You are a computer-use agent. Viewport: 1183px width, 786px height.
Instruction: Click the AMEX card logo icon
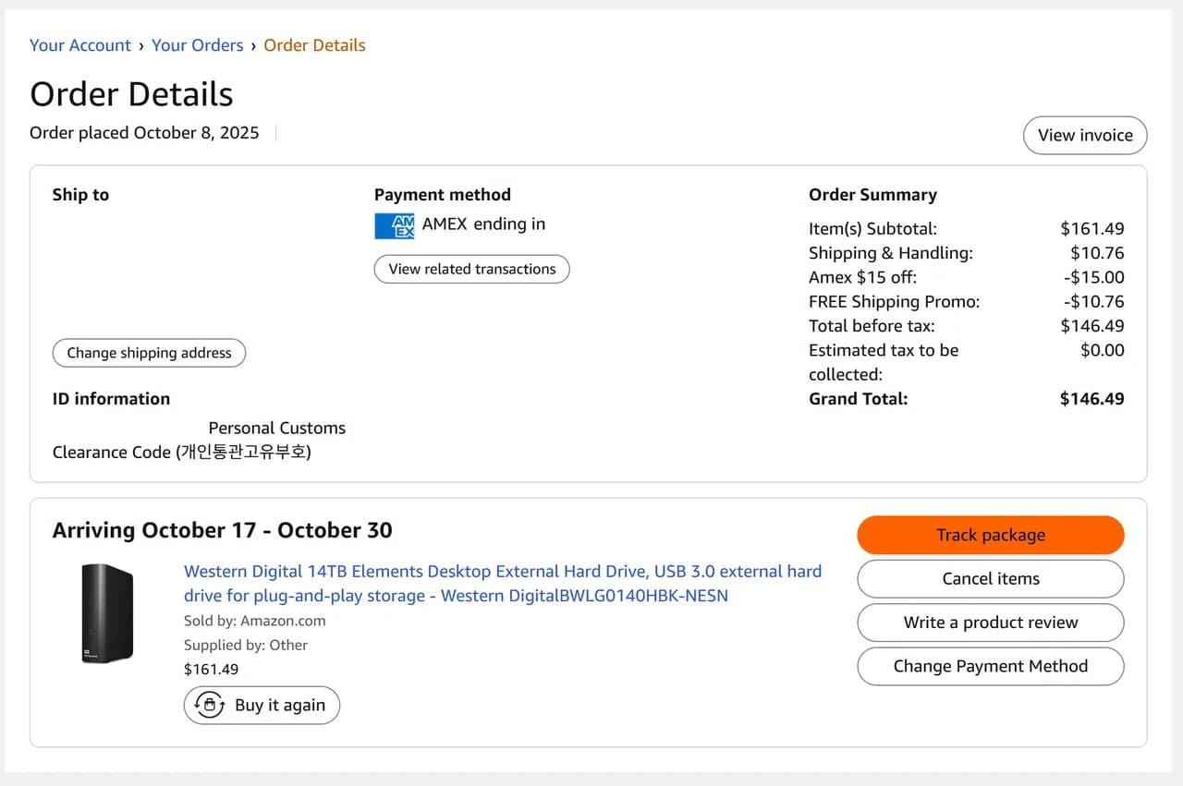coord(394,225)
